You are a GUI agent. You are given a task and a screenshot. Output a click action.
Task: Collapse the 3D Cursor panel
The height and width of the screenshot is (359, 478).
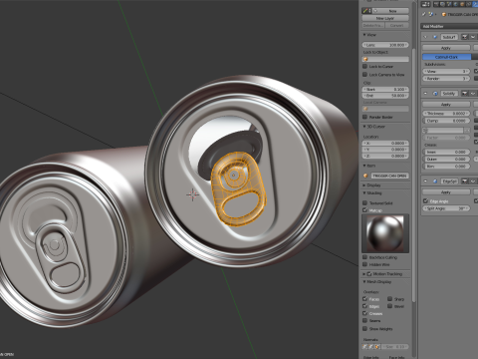click(x=364, y=127)
